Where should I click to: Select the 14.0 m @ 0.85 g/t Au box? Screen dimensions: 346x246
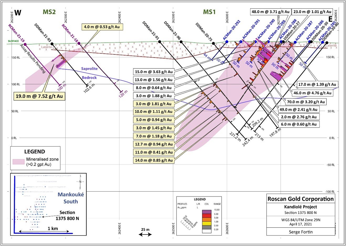[154, 160]
